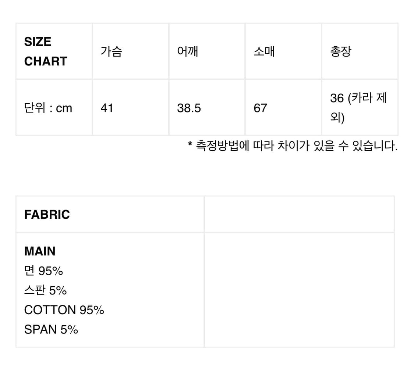414x383 pixels.
Task: Click the word SIZE in the header
Action: [38, 42]
